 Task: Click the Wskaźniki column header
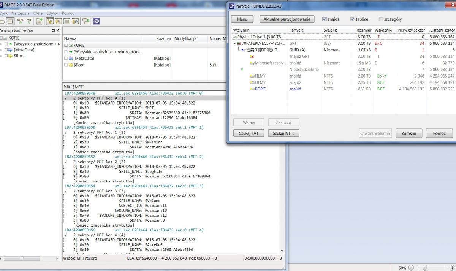[x=384, y=30]
